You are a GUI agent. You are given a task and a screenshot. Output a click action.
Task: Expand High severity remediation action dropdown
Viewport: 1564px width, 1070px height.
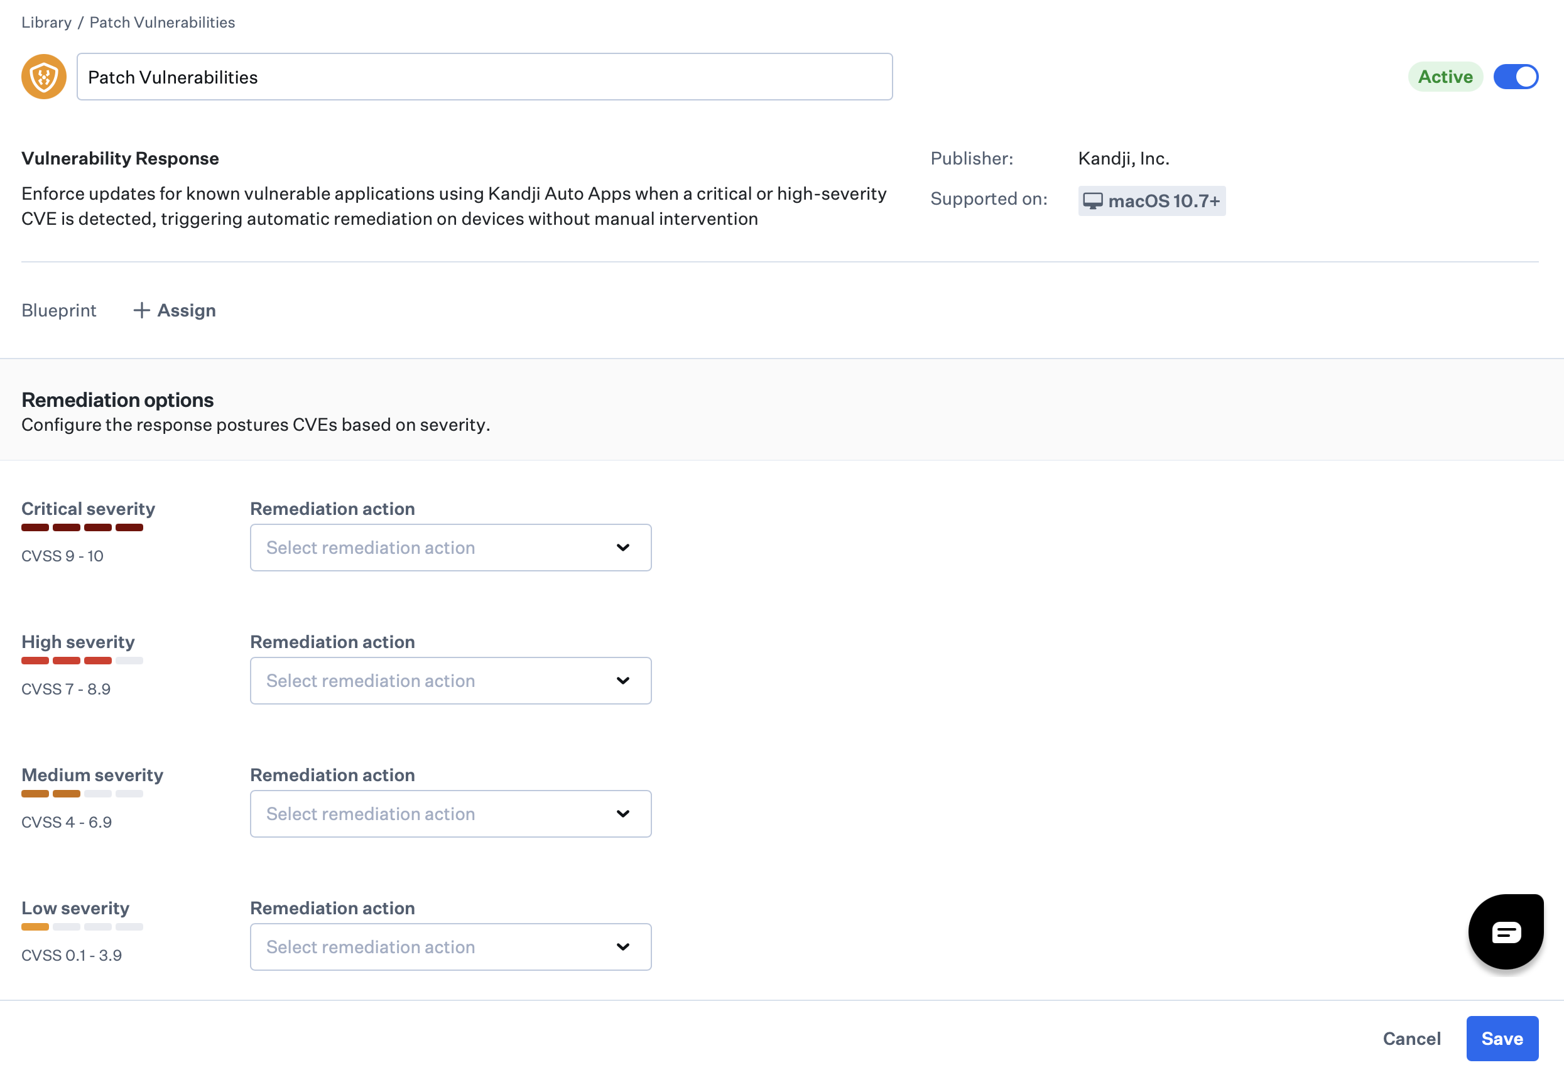450,681
